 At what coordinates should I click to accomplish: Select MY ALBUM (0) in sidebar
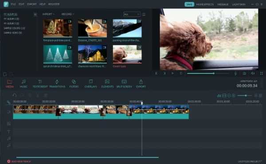tap(11, 14)
